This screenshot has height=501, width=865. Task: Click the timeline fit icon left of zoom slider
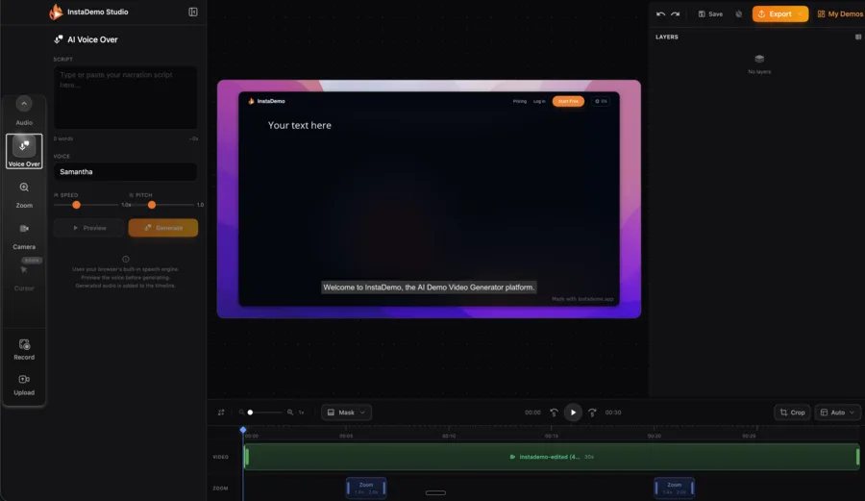(221, 413)
